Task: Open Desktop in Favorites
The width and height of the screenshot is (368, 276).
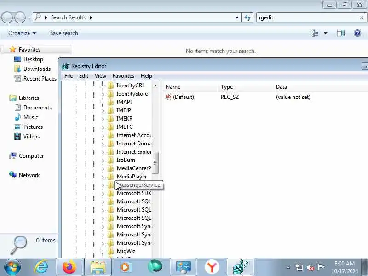Action: click(33, 59)
